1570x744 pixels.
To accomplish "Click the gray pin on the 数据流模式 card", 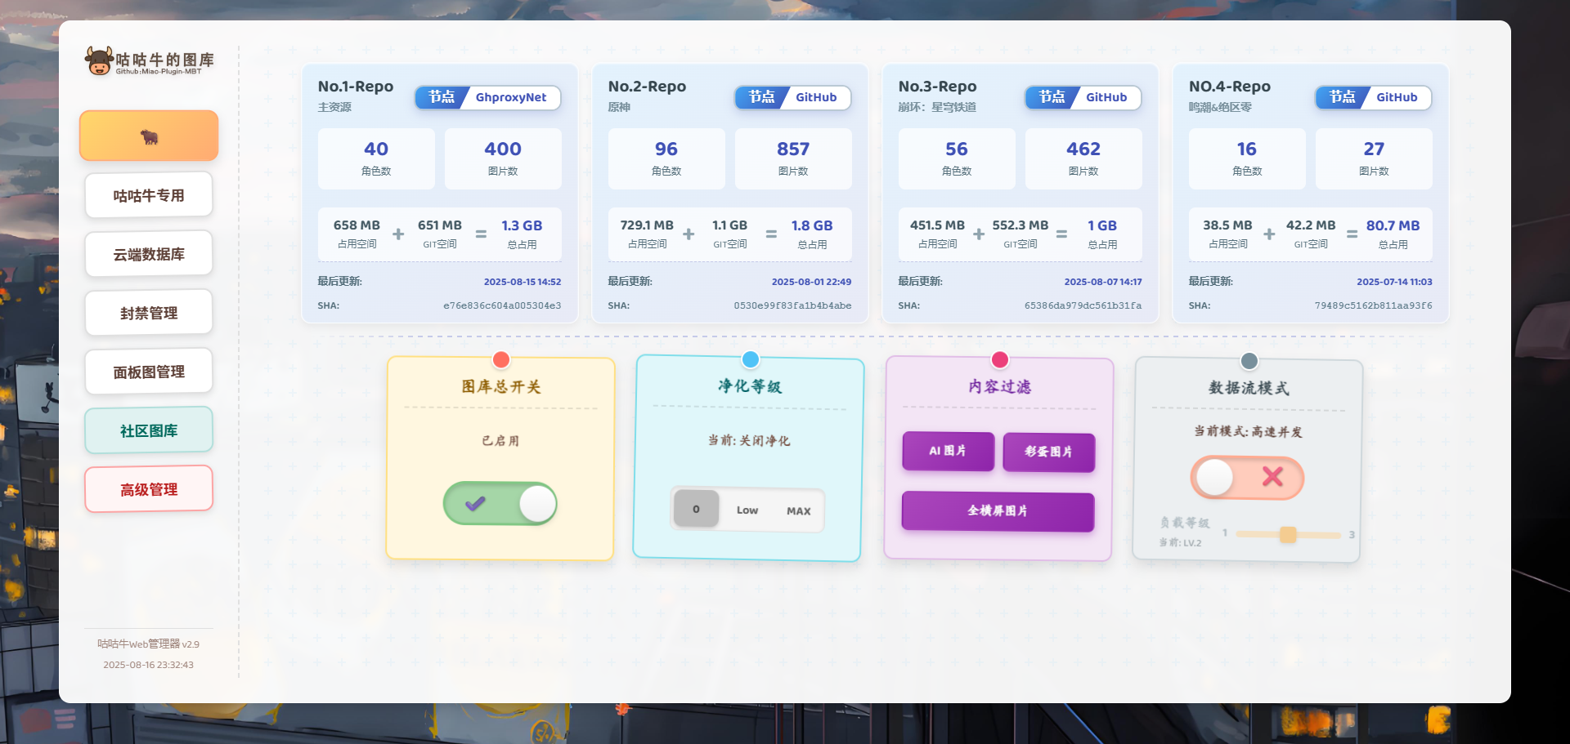I will coord(1249,361).
